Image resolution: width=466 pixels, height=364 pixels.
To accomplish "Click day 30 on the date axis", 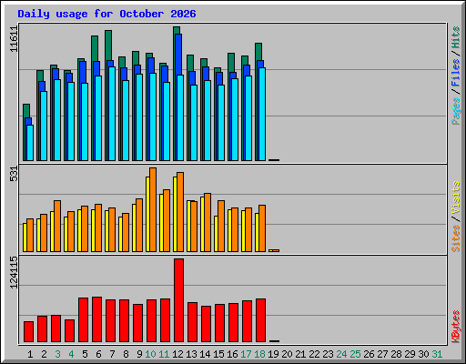I will [x=423, y=354].
